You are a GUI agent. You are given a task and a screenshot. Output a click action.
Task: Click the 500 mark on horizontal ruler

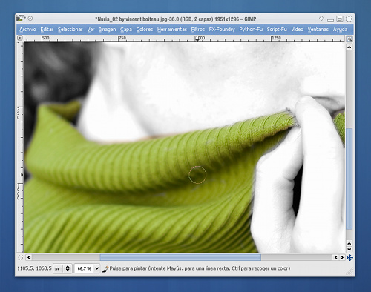pos(46,38)
